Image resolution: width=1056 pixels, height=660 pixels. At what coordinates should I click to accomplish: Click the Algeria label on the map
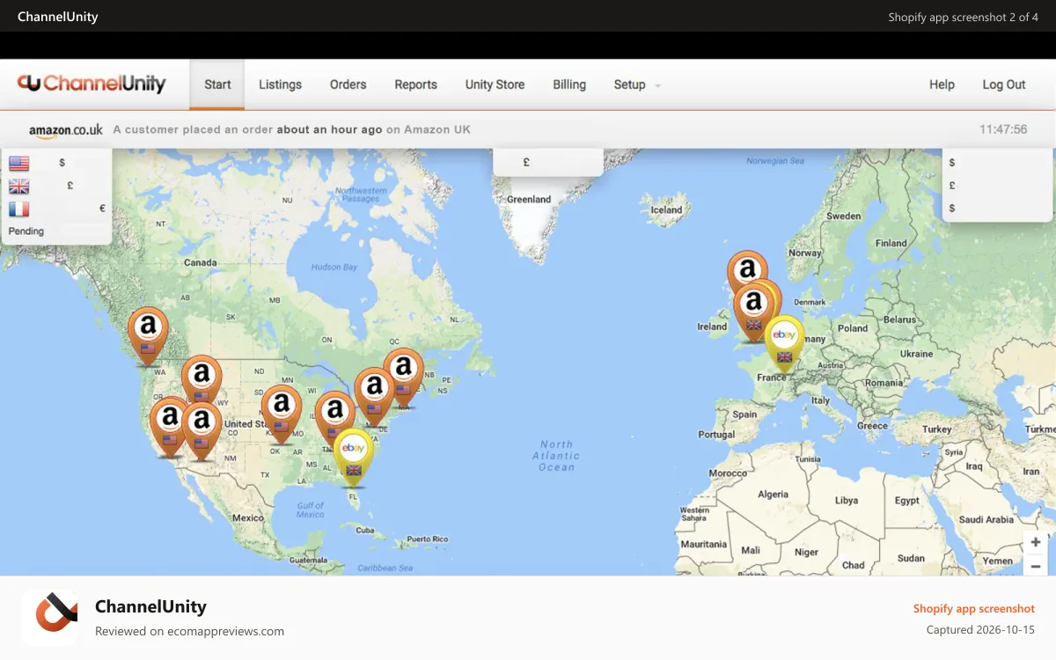[774, 495]
